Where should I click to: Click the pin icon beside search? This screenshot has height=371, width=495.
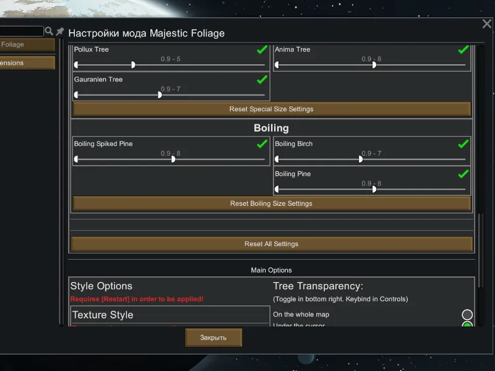[x=60, y=31]
